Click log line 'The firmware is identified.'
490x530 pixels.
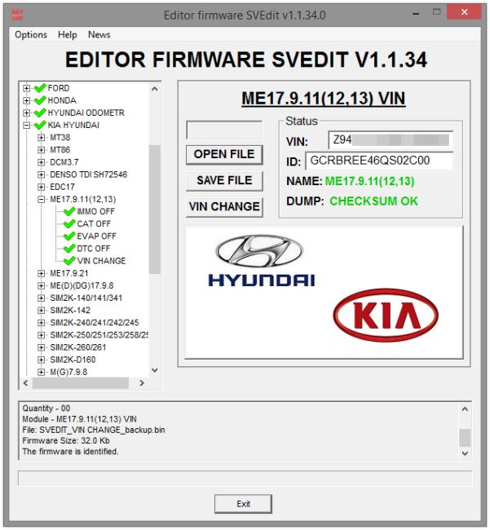point(70,452)
